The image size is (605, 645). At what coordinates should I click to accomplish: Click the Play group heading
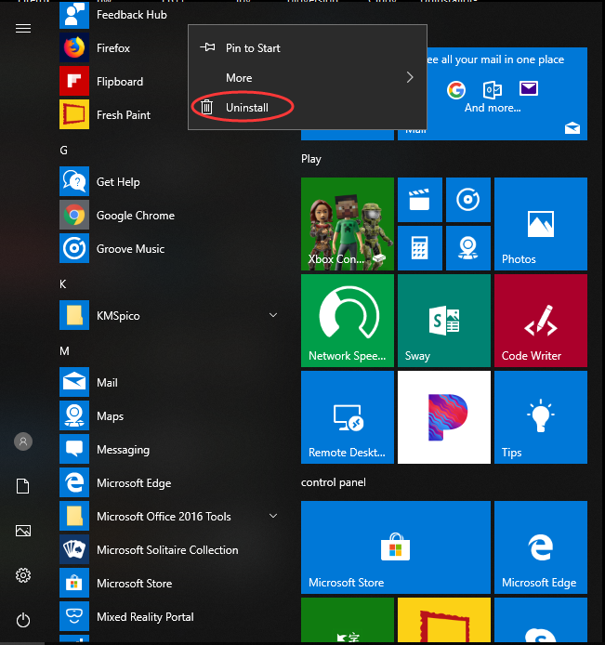[x=311, y=159]
